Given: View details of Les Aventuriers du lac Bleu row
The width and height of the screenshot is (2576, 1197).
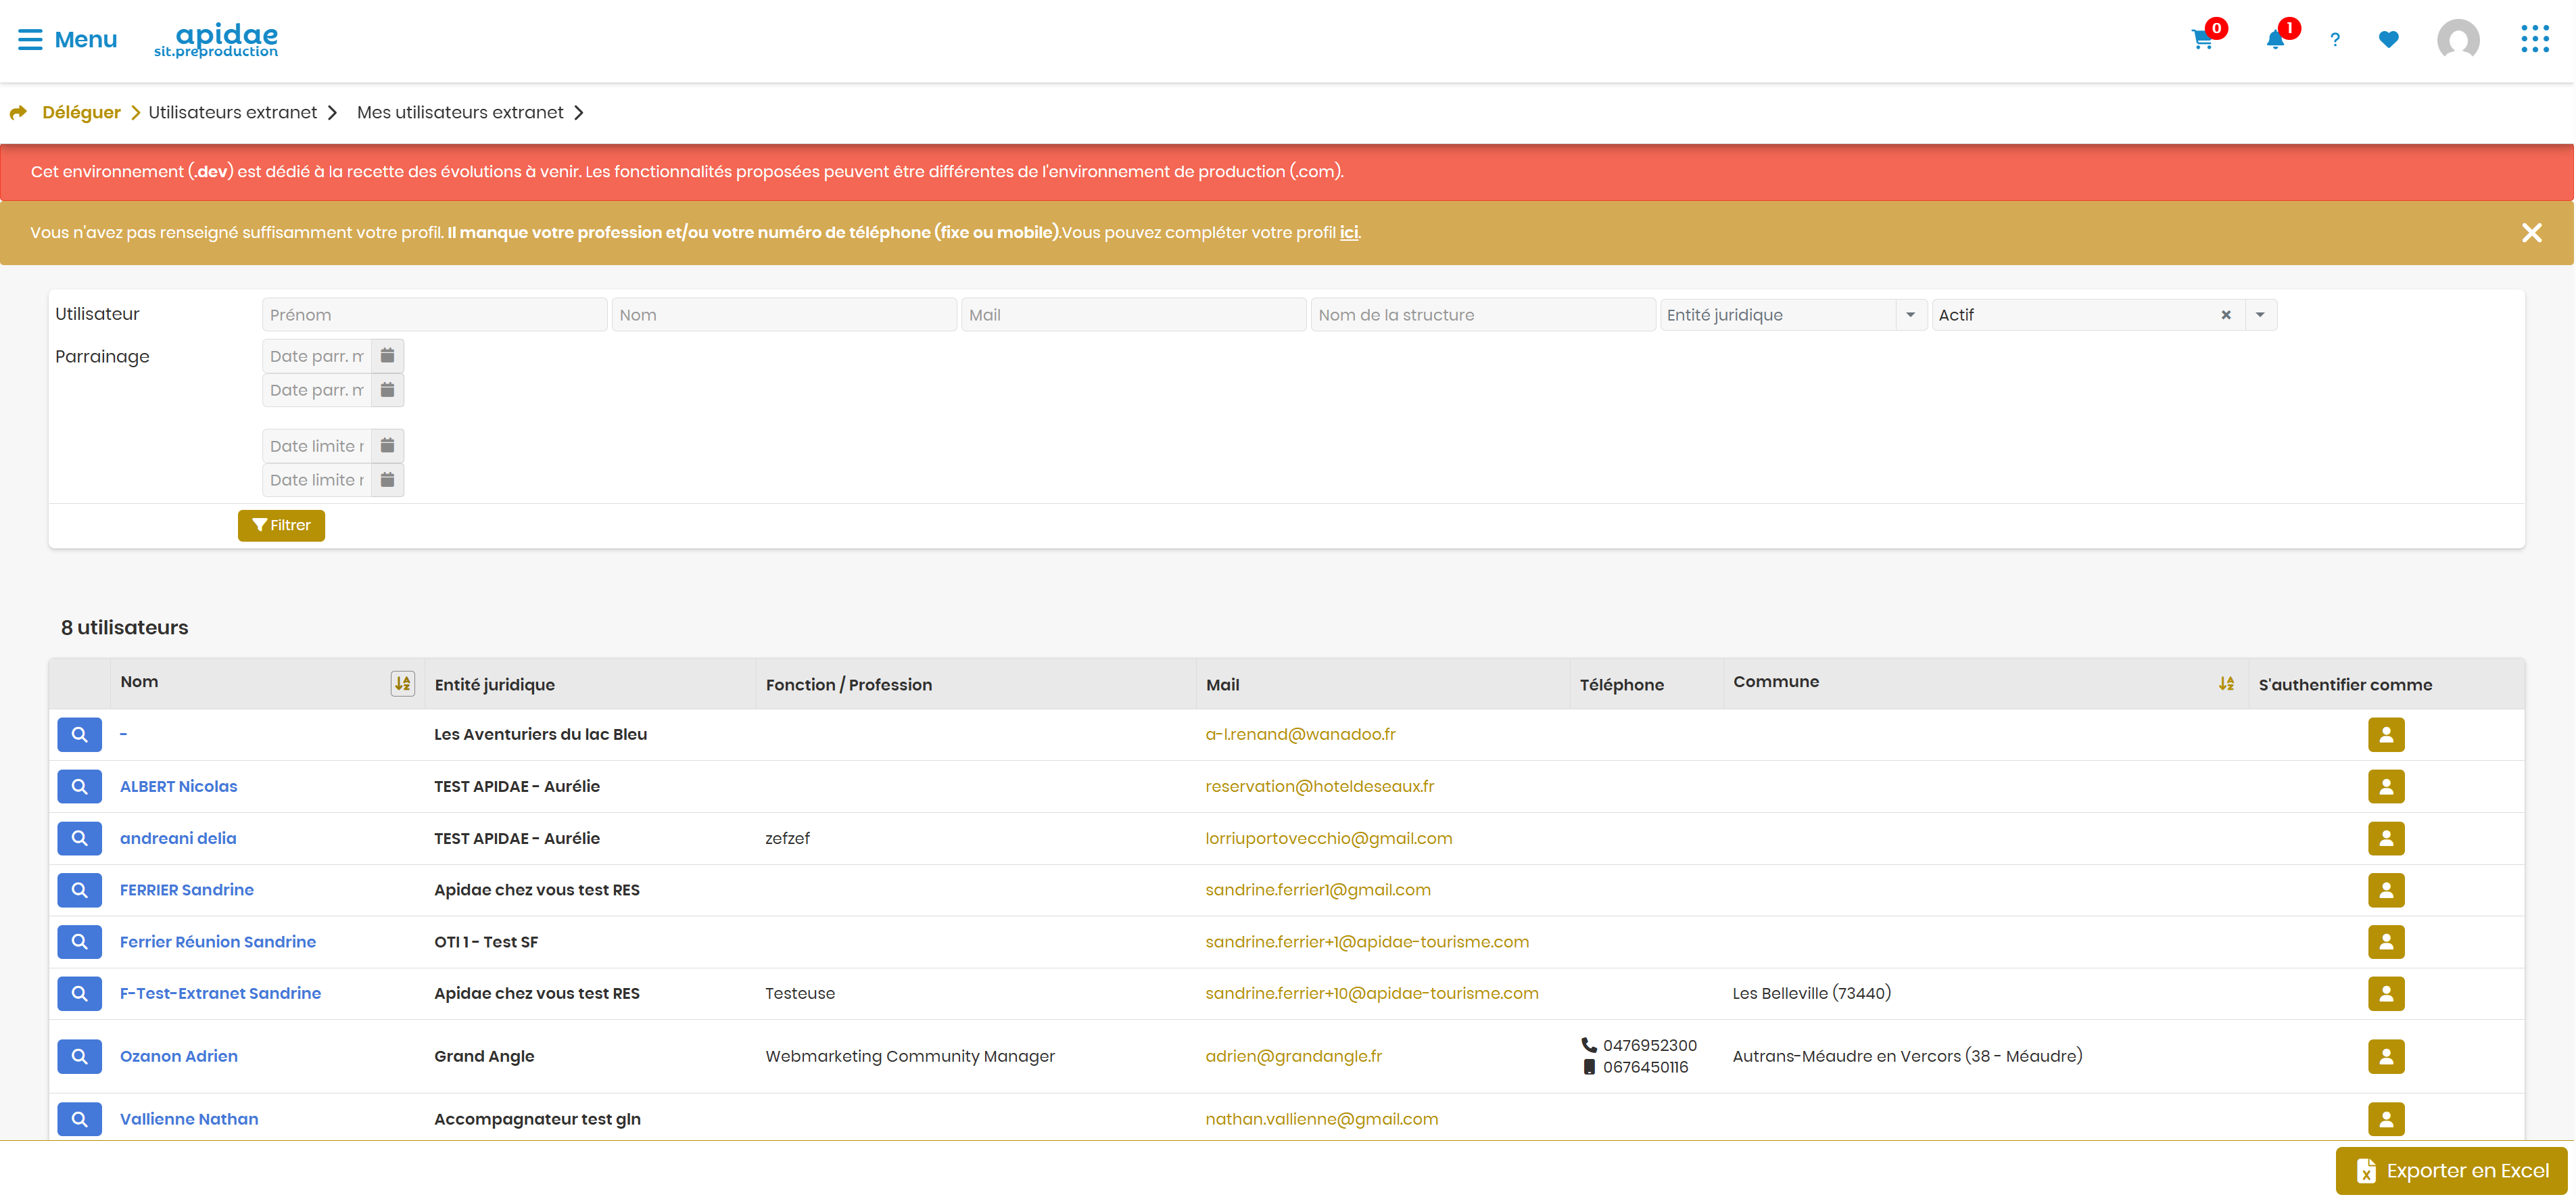Looking at the screenshot, I should point(79,735).
